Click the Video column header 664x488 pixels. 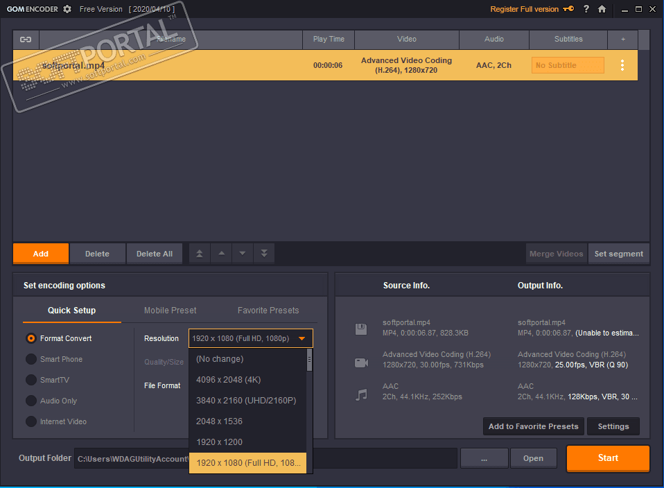(407, 40)
